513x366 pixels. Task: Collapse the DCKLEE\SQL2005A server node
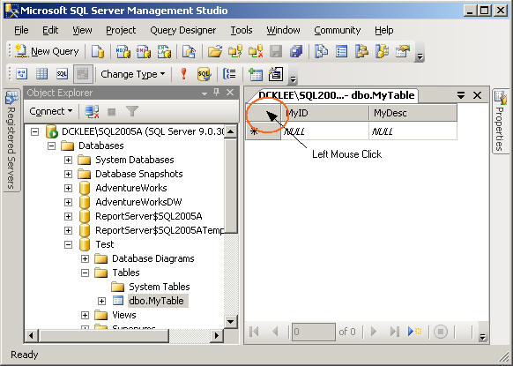tap(34, 132)
